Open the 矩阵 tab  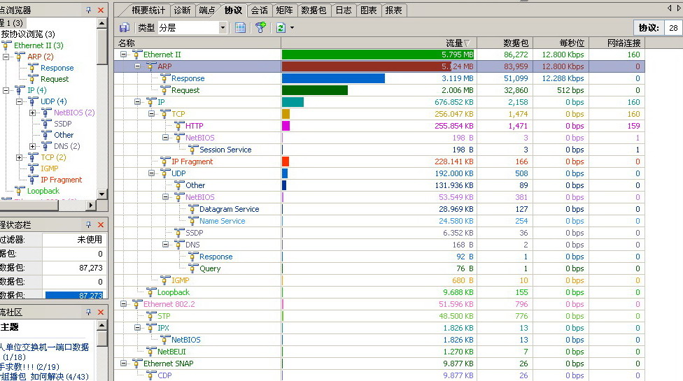(x=284, y=10)
